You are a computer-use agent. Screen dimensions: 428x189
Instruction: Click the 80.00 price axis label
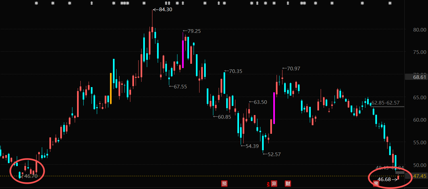pyautogui.click(x=419, y=30)
